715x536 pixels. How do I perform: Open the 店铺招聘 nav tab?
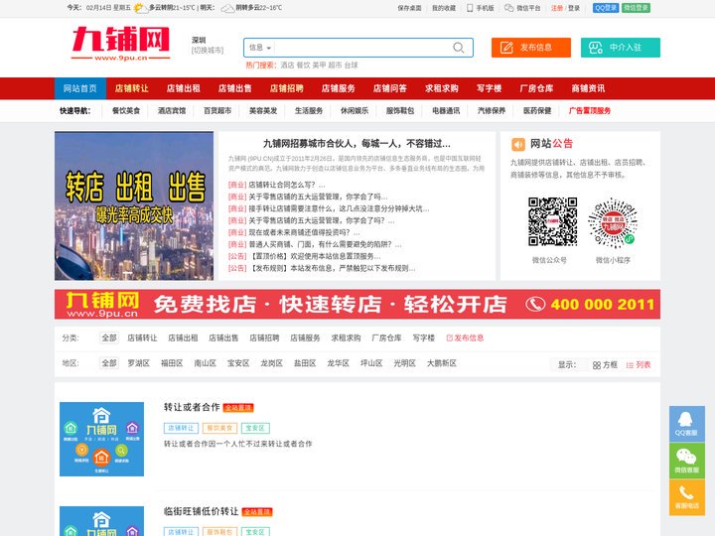click(x=286, y=88)
